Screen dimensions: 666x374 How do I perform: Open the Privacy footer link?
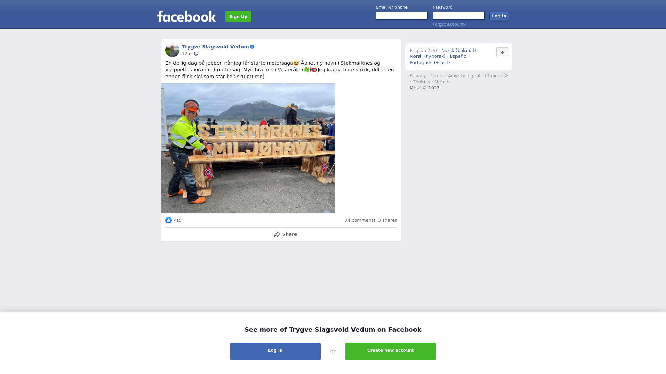pyautogui.click(x=418, y=76)
